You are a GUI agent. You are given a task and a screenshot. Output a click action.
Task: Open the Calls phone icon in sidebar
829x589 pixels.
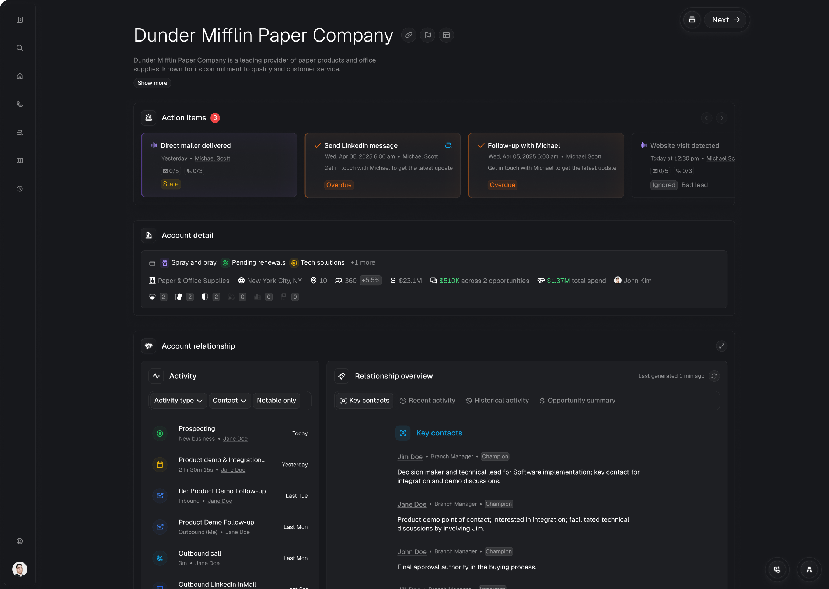pyautogui.click(x=20, y=104)
